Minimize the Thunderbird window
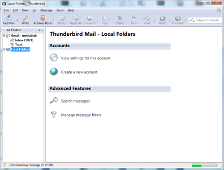Image resolution: width=224 pixels, height=170 pixels. coord(202,3)
